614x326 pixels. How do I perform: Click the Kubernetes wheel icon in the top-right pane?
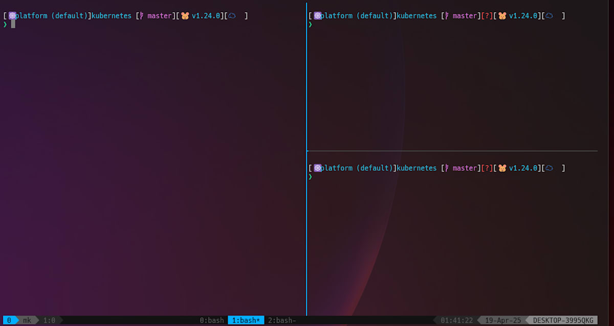pyautogui.click(x=318, y=15)
